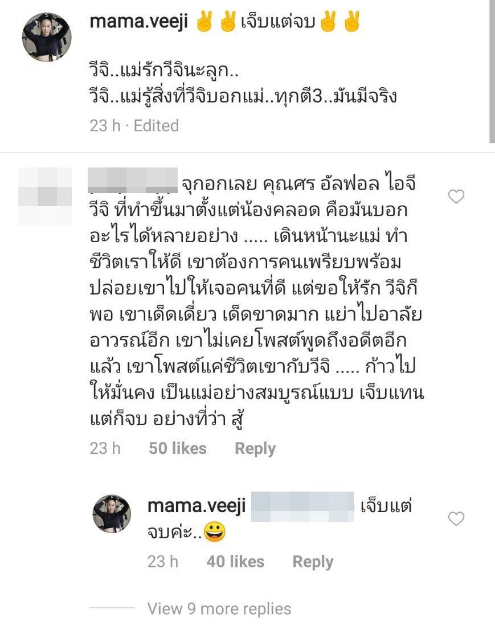Like mama.veeji's reply with heart icon
495x630 pixels.
456,519
